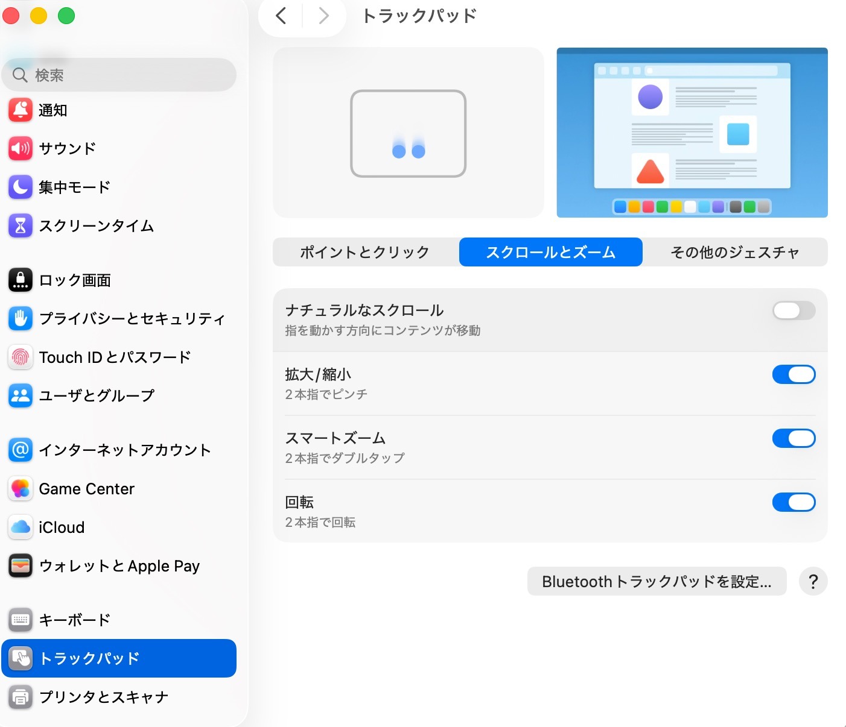Disable the 拡大/縮小 pinch toggle
The width and height of the screenshot is (846, 727).
pyautogui.click(x=794, y=375)
